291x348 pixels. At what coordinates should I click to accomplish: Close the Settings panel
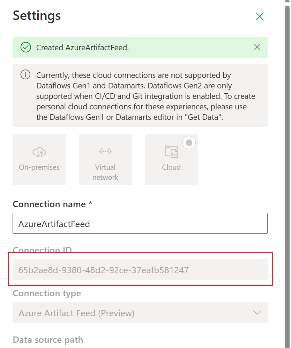(260, 16)
